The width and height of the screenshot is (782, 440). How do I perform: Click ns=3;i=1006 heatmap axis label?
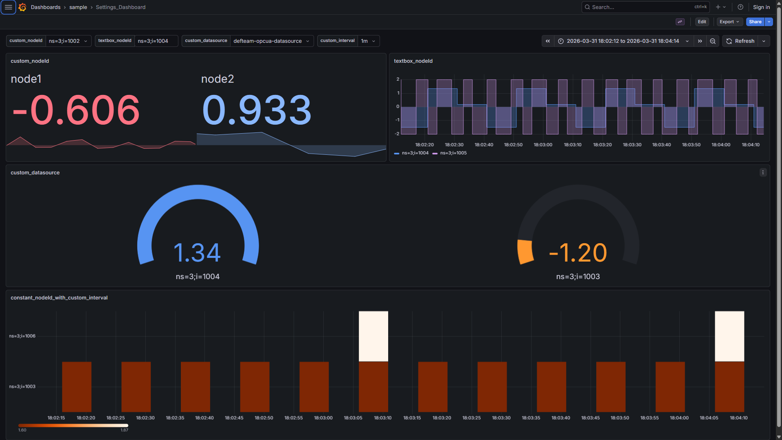point(22,336)
